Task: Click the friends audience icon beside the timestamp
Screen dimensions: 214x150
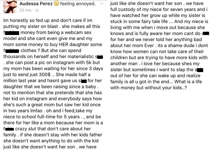Action: (x=37, y=10)
